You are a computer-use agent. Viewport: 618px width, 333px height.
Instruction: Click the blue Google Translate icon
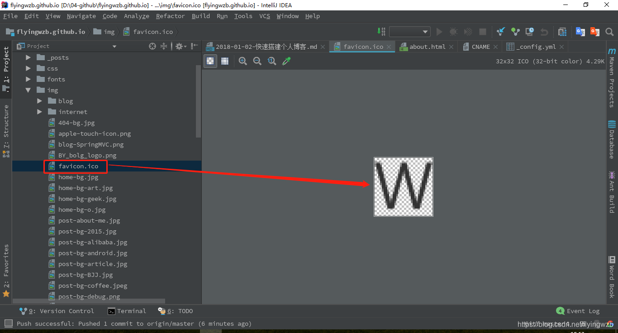coord(580,32)
